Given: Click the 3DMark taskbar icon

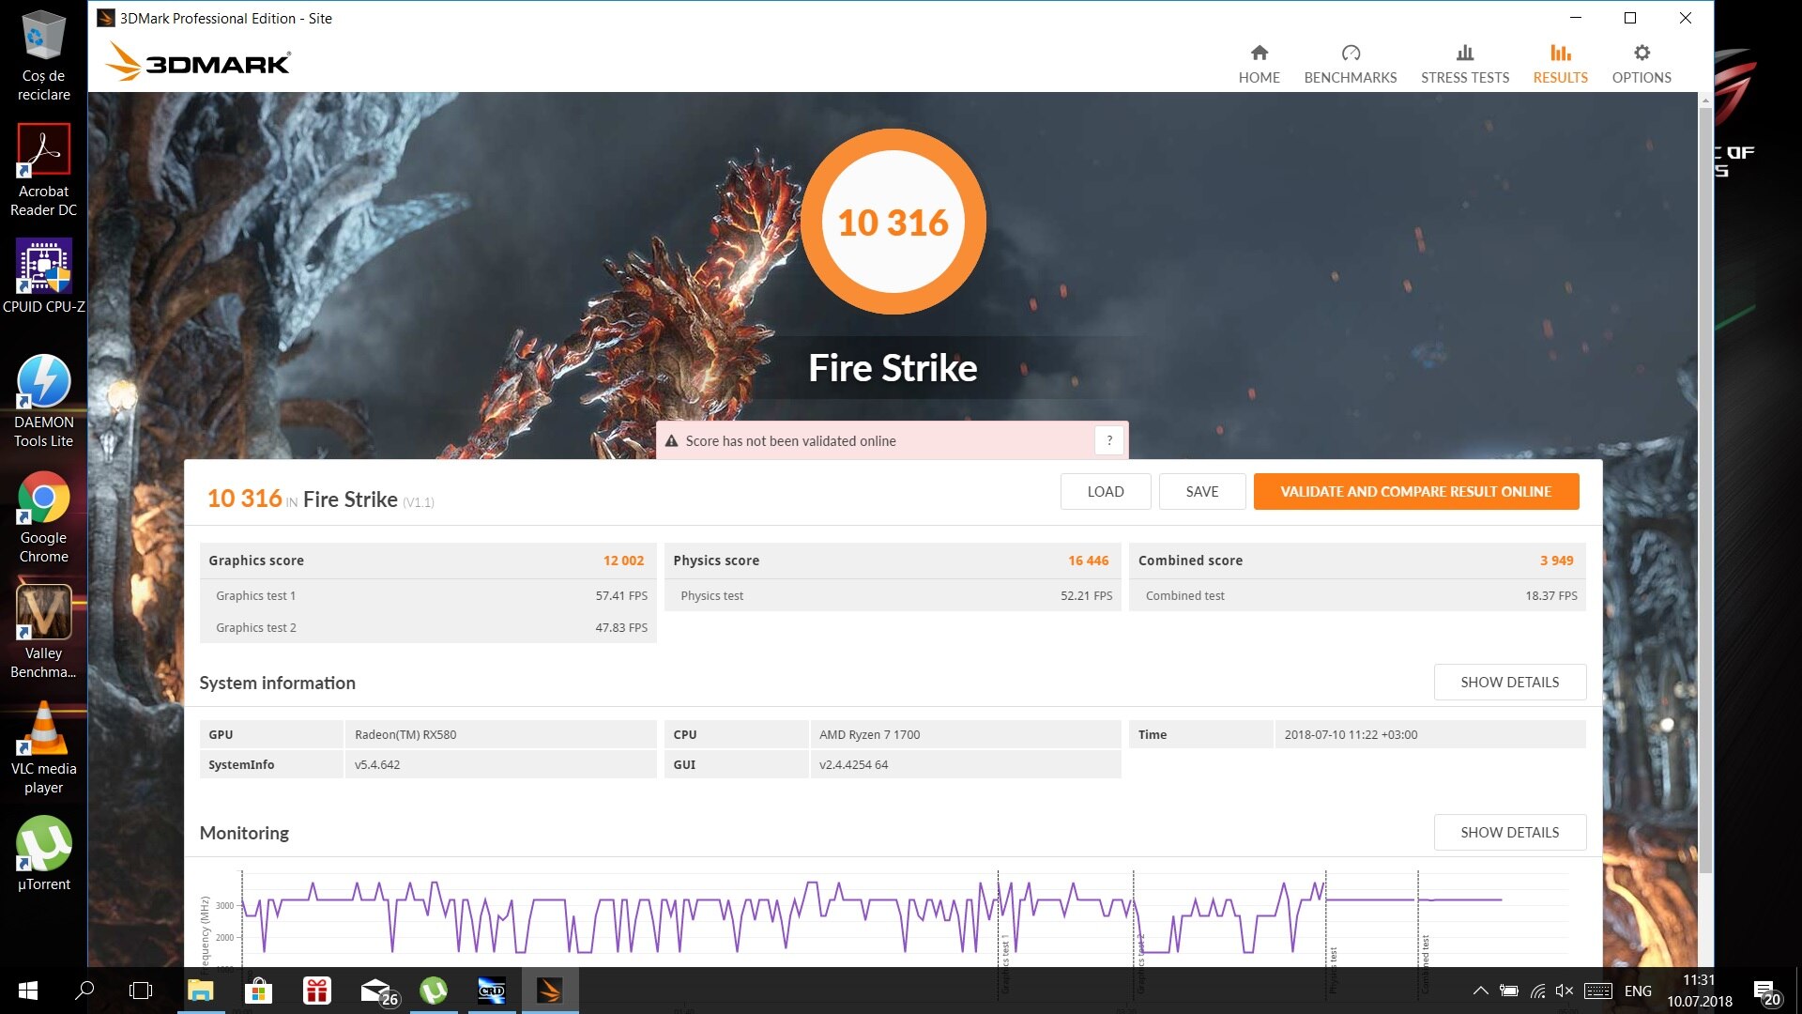Looking at the screenshot, I should click(x=550, y=991).
